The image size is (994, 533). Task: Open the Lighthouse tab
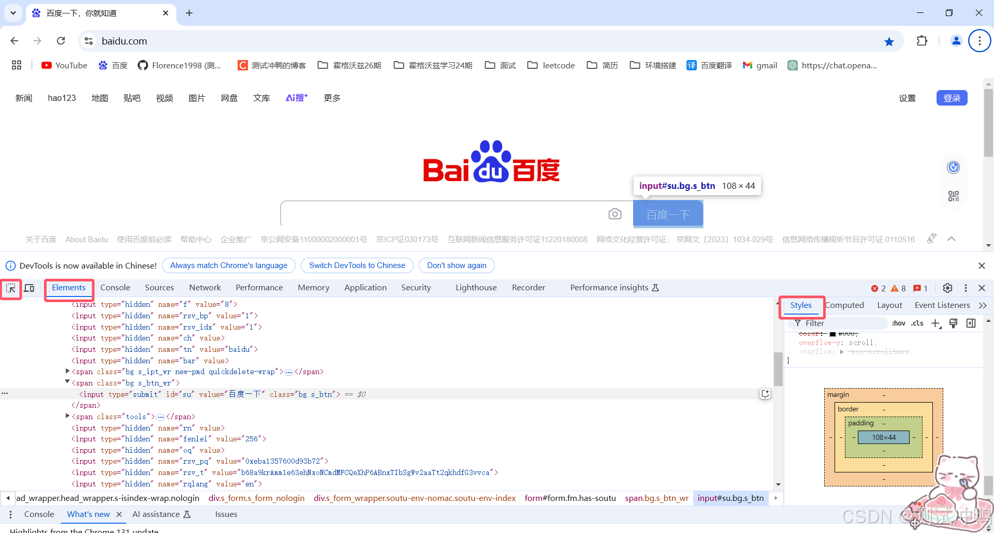point(476,288)
